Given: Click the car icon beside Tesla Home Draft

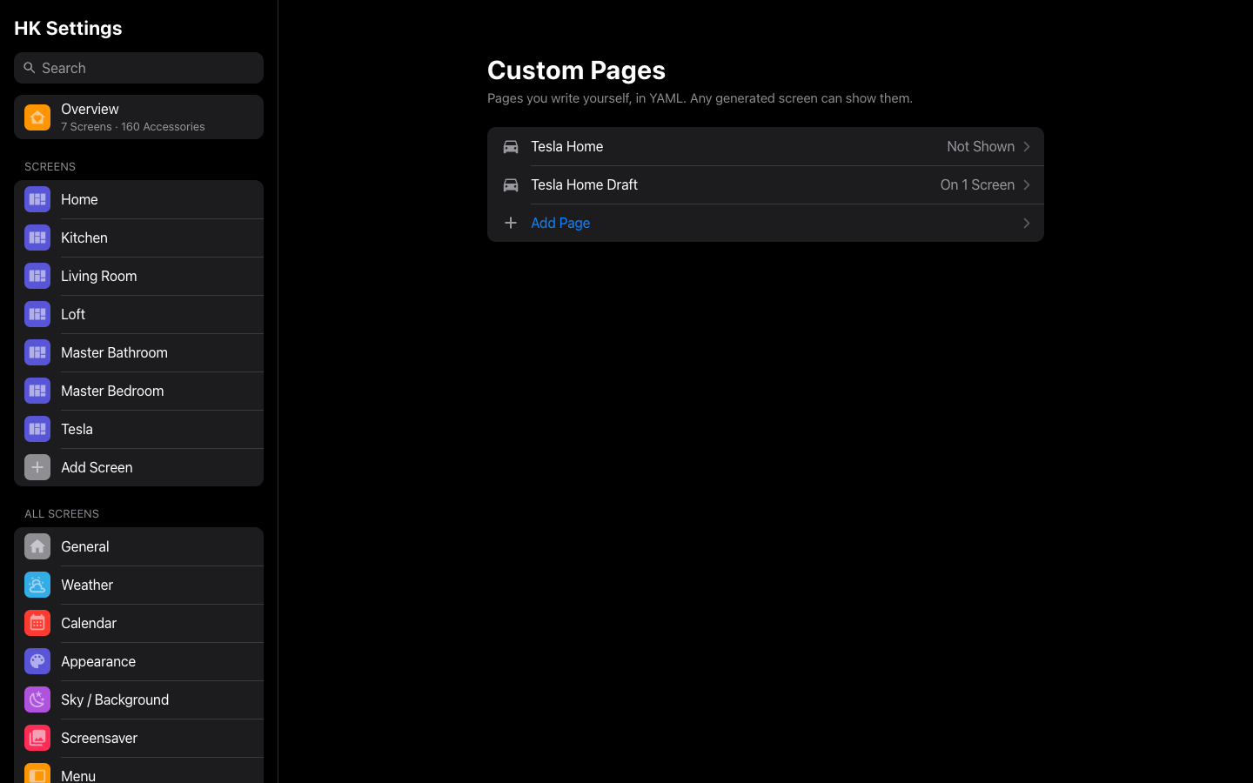Looking at the screenshot, I should [511, 184].
